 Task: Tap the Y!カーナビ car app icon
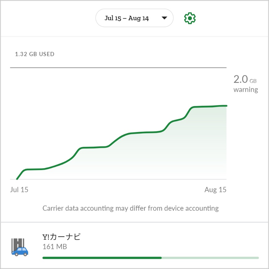coord(20,247)
